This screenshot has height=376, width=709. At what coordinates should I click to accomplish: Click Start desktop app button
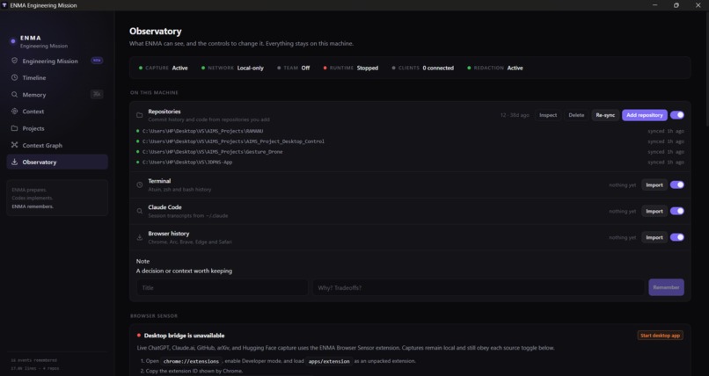coord(660,336)
